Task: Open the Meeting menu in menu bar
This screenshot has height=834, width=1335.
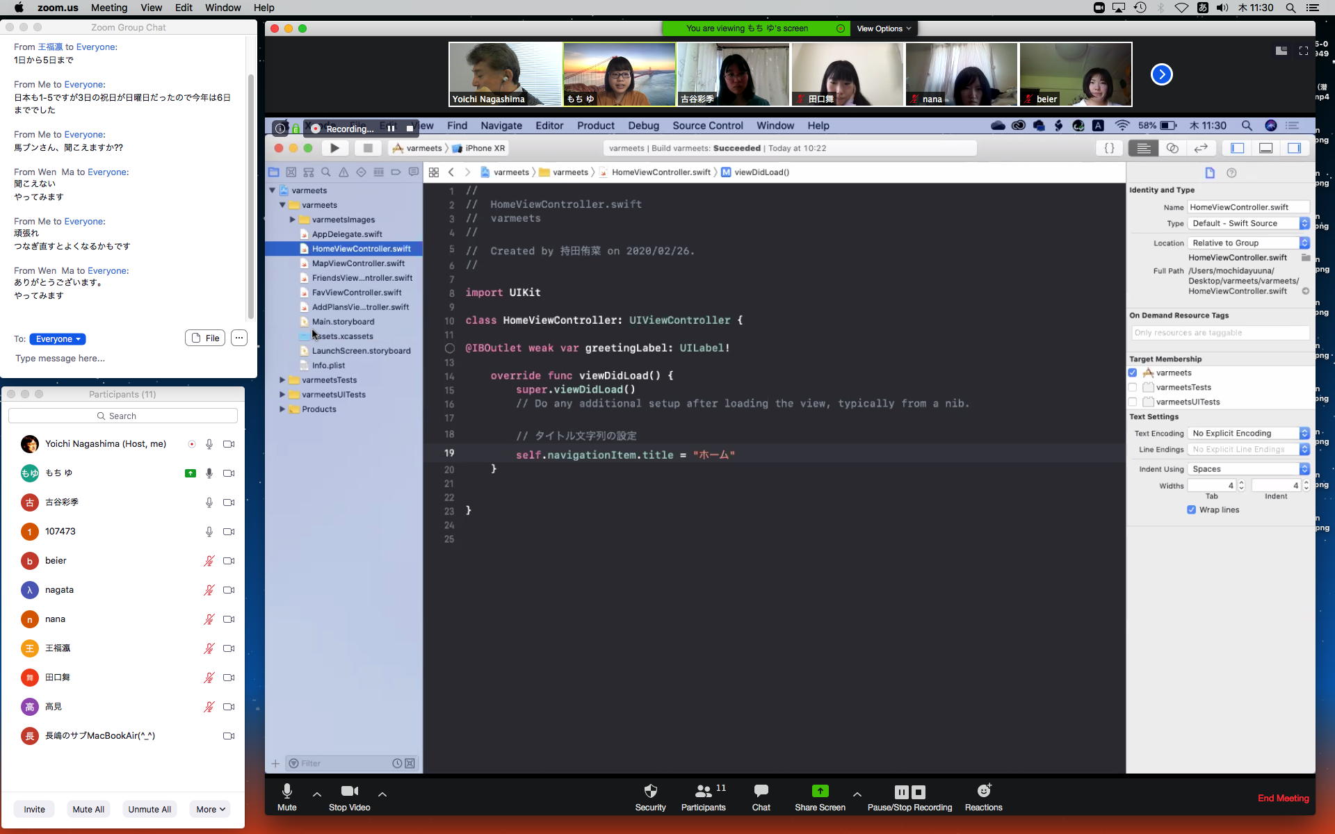Action: 109,8
